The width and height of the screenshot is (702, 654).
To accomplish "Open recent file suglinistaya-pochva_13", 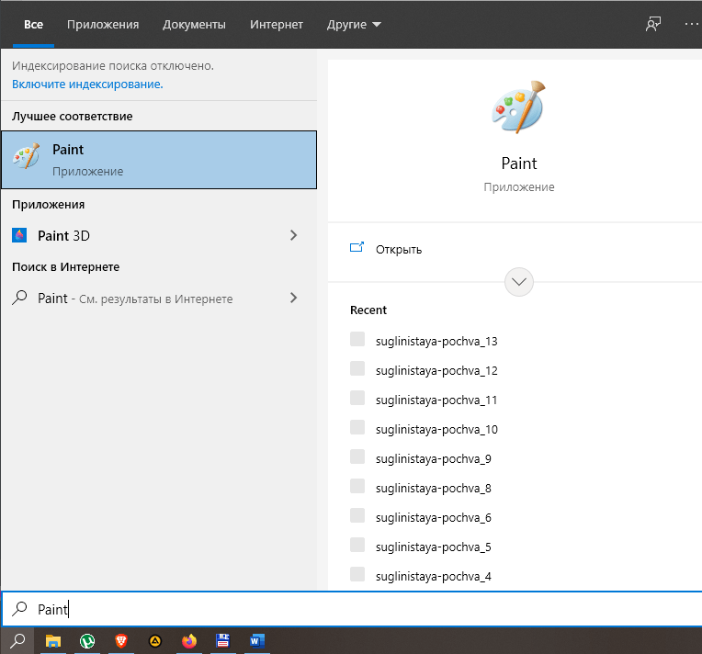I will pos(436,342).
